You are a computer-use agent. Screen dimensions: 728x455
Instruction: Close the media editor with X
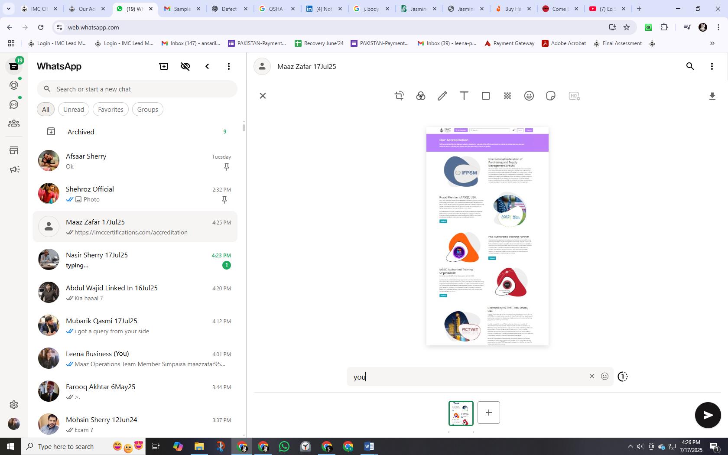[x=263, y=96]
